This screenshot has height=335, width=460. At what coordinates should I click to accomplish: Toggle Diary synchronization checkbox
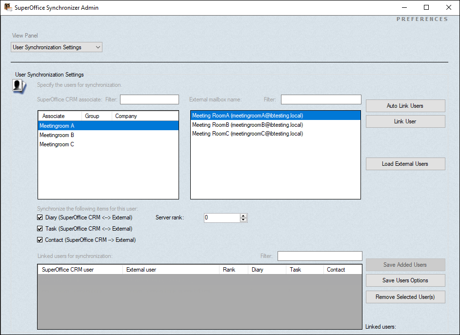point(40,217)
